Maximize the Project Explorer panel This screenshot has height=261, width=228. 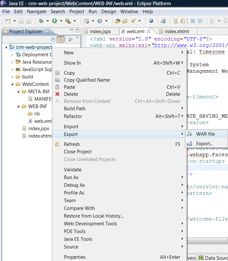click(77, 31)
